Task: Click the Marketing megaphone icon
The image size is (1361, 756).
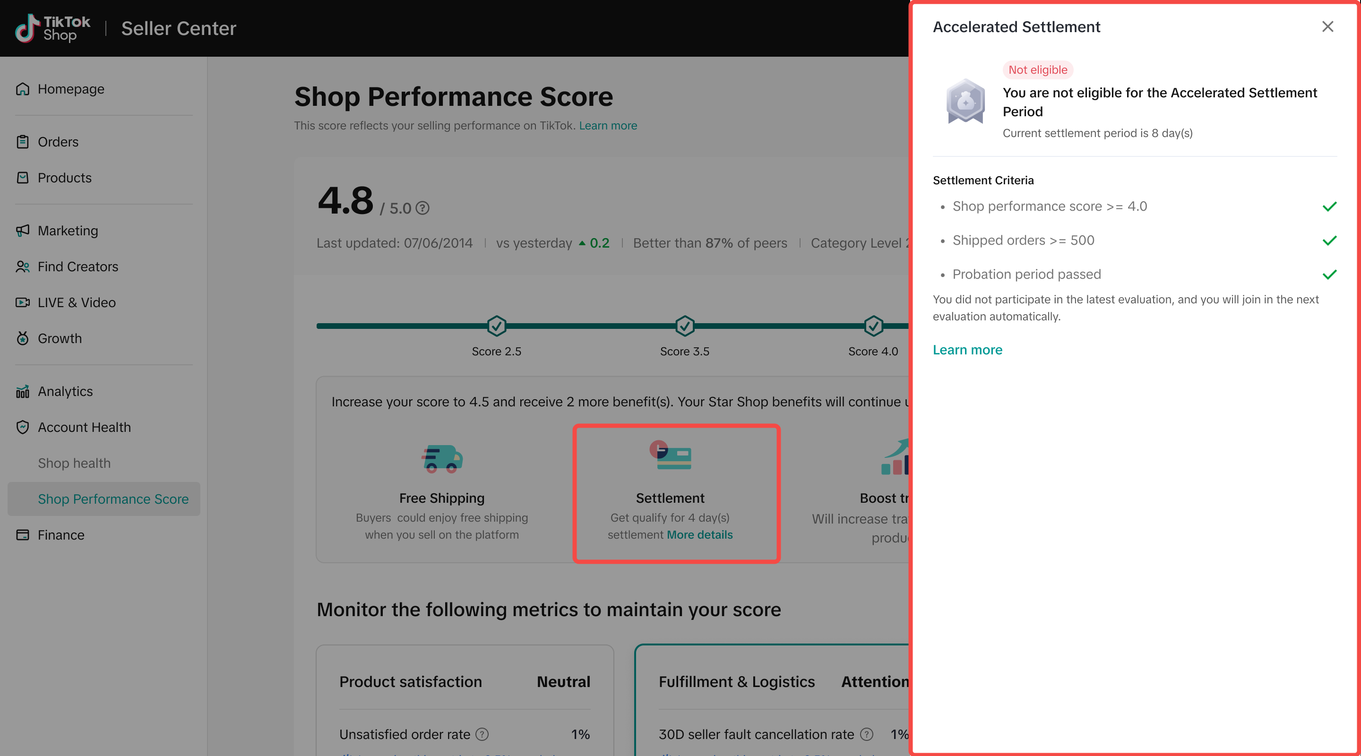Action: pos(22,230)
